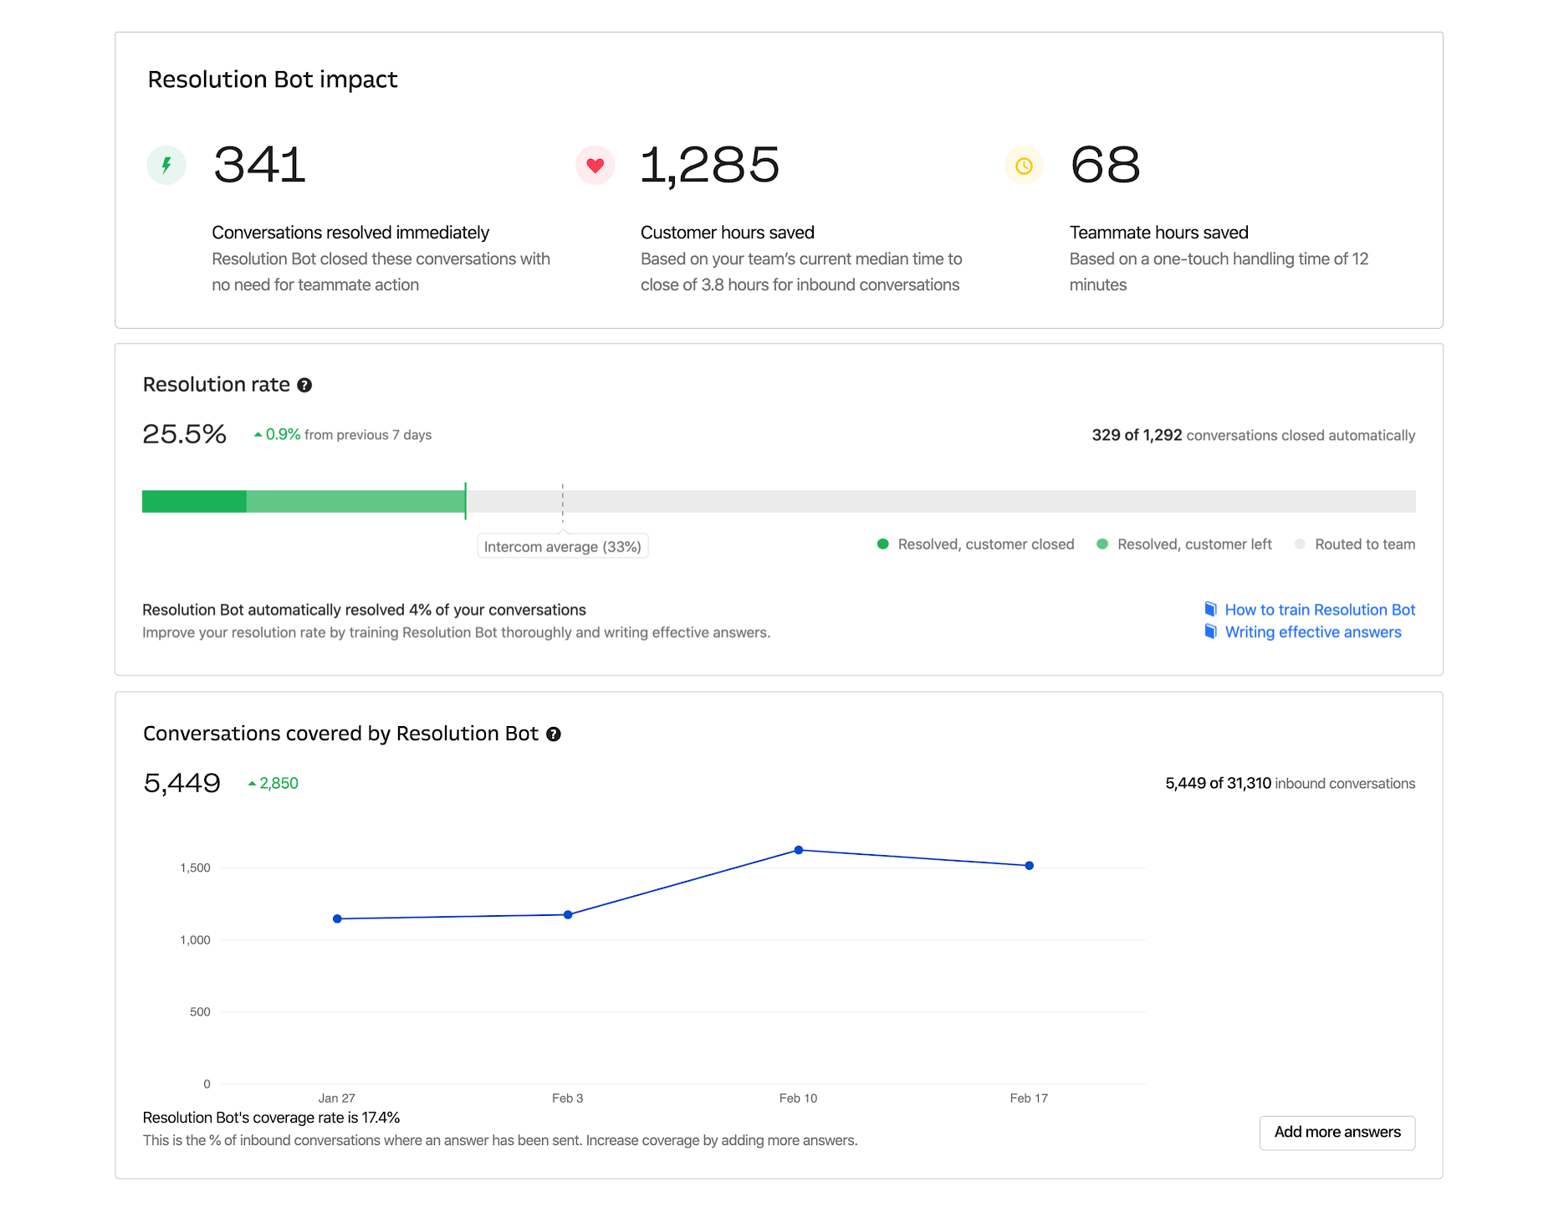Click dark green segment of resolution bar
The image size is (1559, 1223).
194,501
